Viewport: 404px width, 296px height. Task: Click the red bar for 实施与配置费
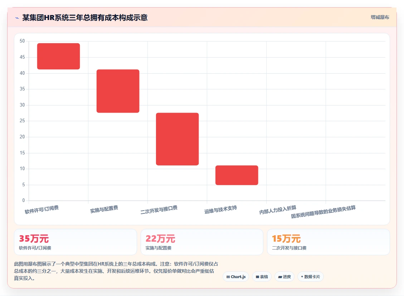[x=118, y=91]
